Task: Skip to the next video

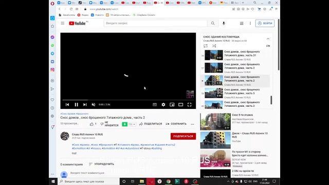Action: point(85,104)
